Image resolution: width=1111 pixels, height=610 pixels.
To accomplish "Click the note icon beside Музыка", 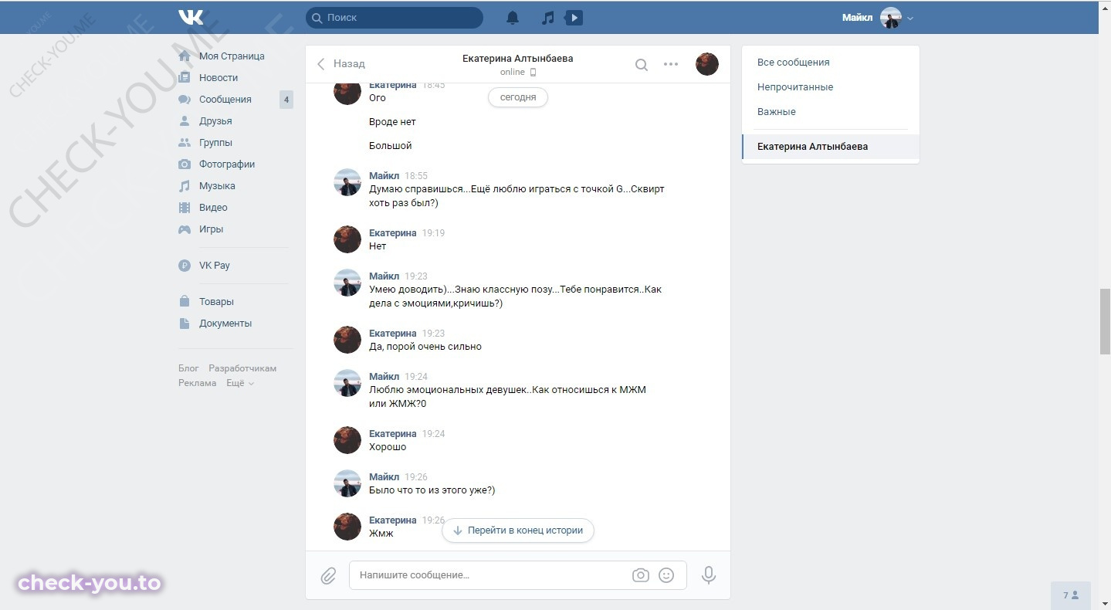I will point(185,186).
